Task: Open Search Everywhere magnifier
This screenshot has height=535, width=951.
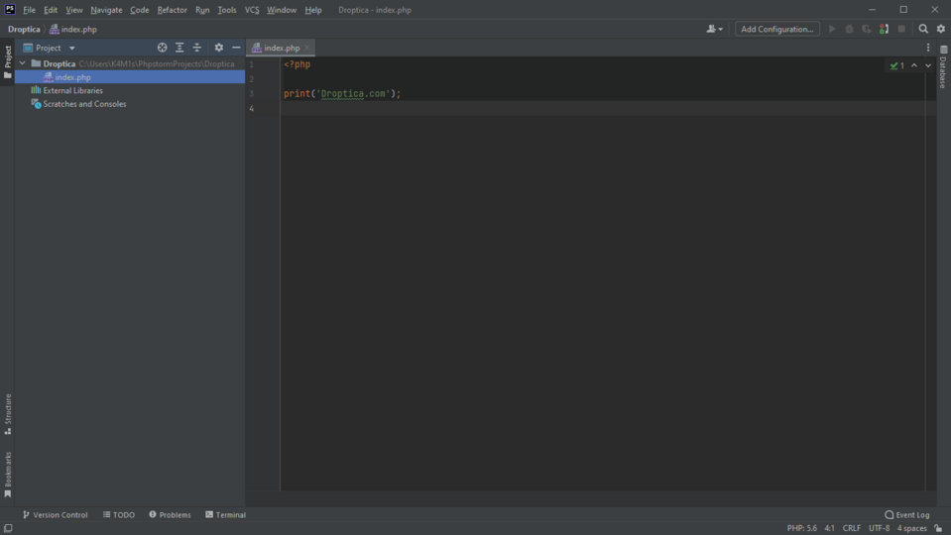Action: (923, 29)
